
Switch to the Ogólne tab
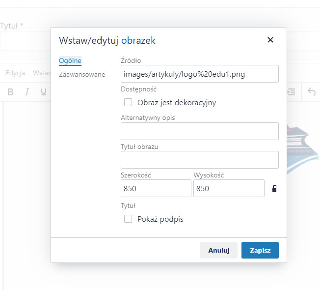(70, 60)
